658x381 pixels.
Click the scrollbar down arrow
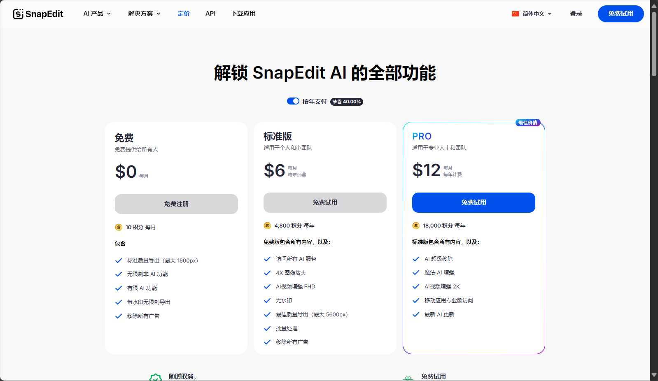pyautogui.click(x=654, y=375)
